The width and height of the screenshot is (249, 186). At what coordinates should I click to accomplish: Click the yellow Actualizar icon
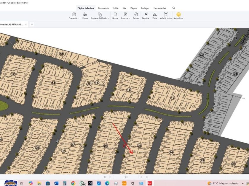pos(178,14)
